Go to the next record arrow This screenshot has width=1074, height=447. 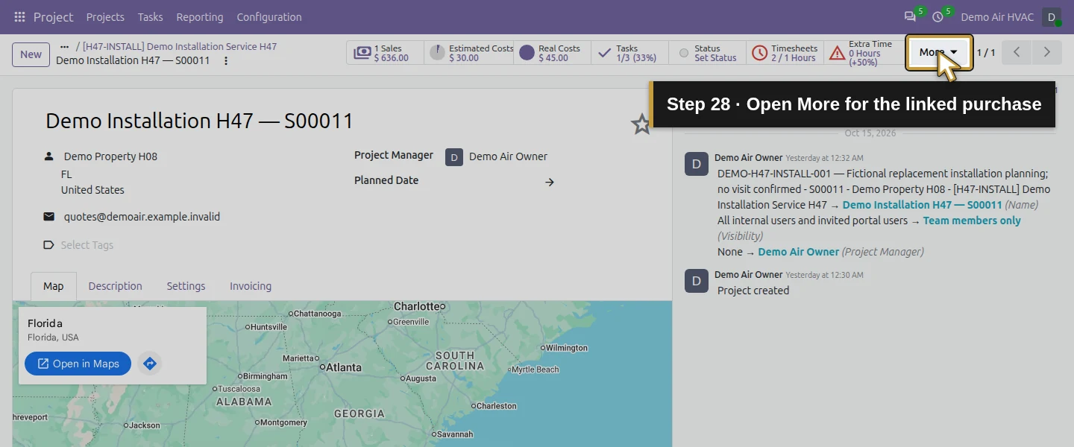[1046, 52]
